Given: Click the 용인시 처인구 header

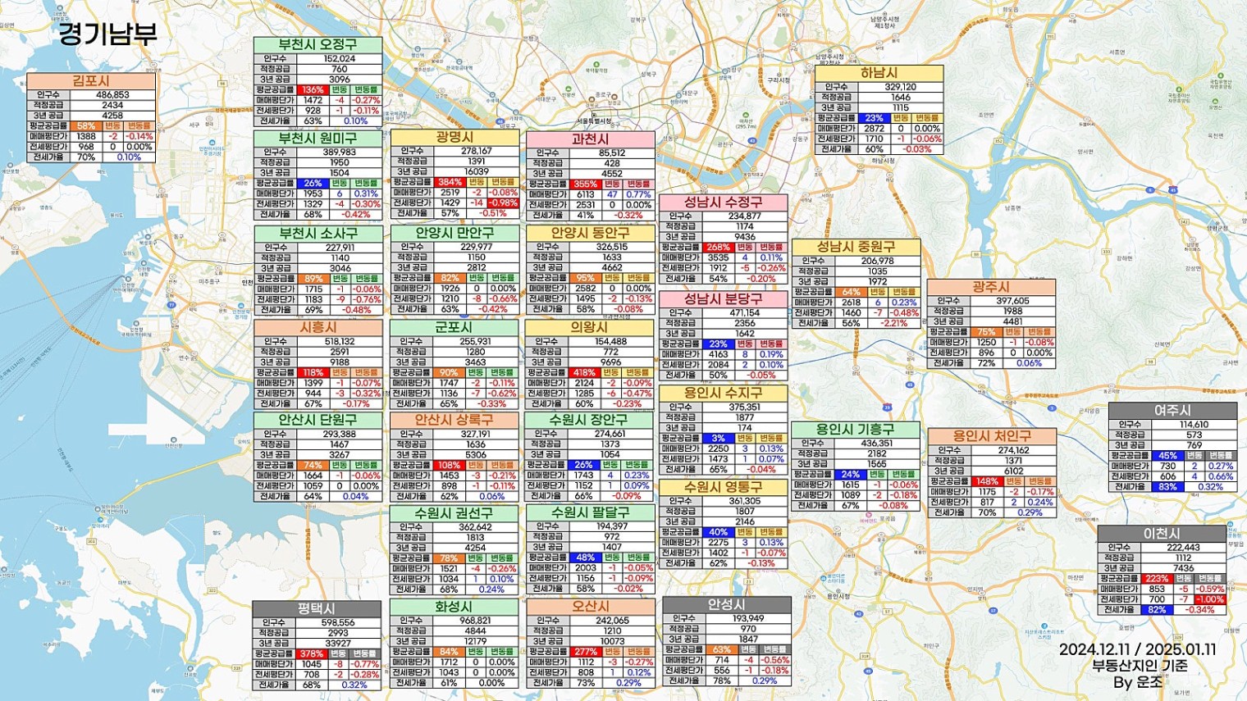Looking at the screenshot, I should [x=992, y=436].
